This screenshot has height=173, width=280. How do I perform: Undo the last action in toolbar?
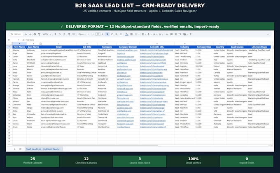[x=26, y=34]
